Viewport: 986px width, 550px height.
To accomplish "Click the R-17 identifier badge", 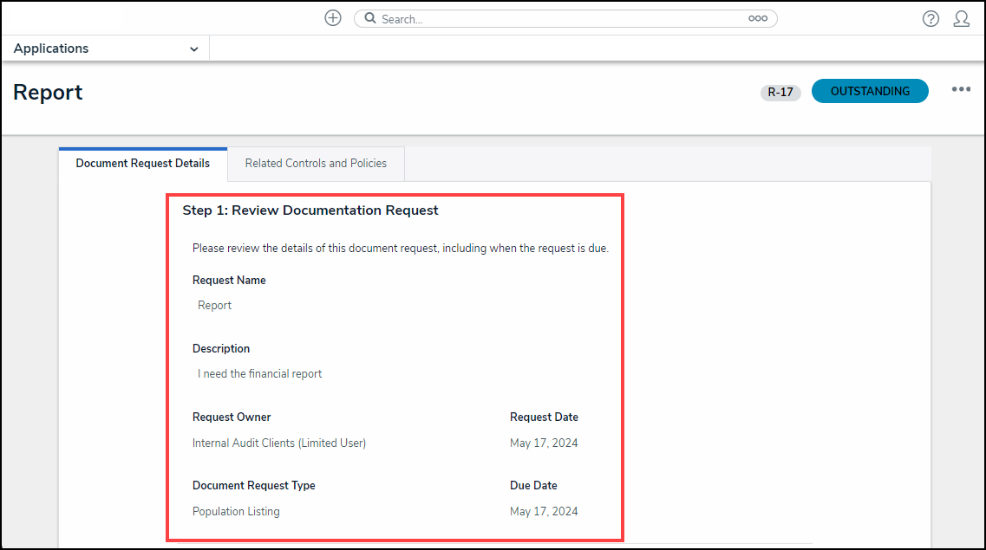I will coord(780,93).
